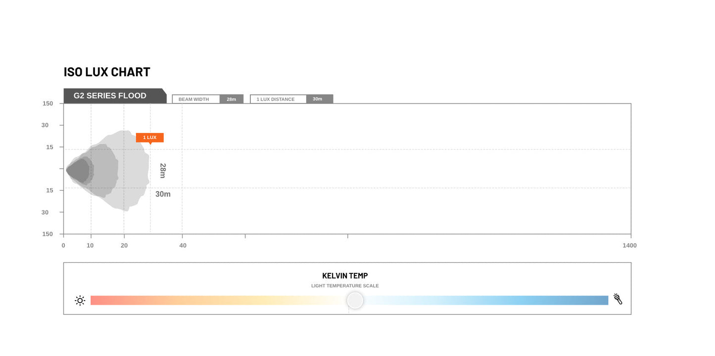The image size is (715, 356).
Task: Click the vertical 28m label in chart
Action: click(x=162, y=171)
